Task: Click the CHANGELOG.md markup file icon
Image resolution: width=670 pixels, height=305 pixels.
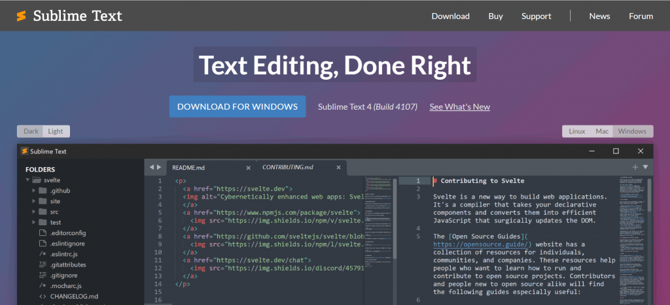Action: 43,297
